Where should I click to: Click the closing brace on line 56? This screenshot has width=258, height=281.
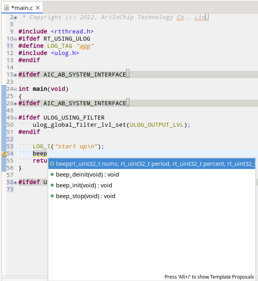(20, 168)
